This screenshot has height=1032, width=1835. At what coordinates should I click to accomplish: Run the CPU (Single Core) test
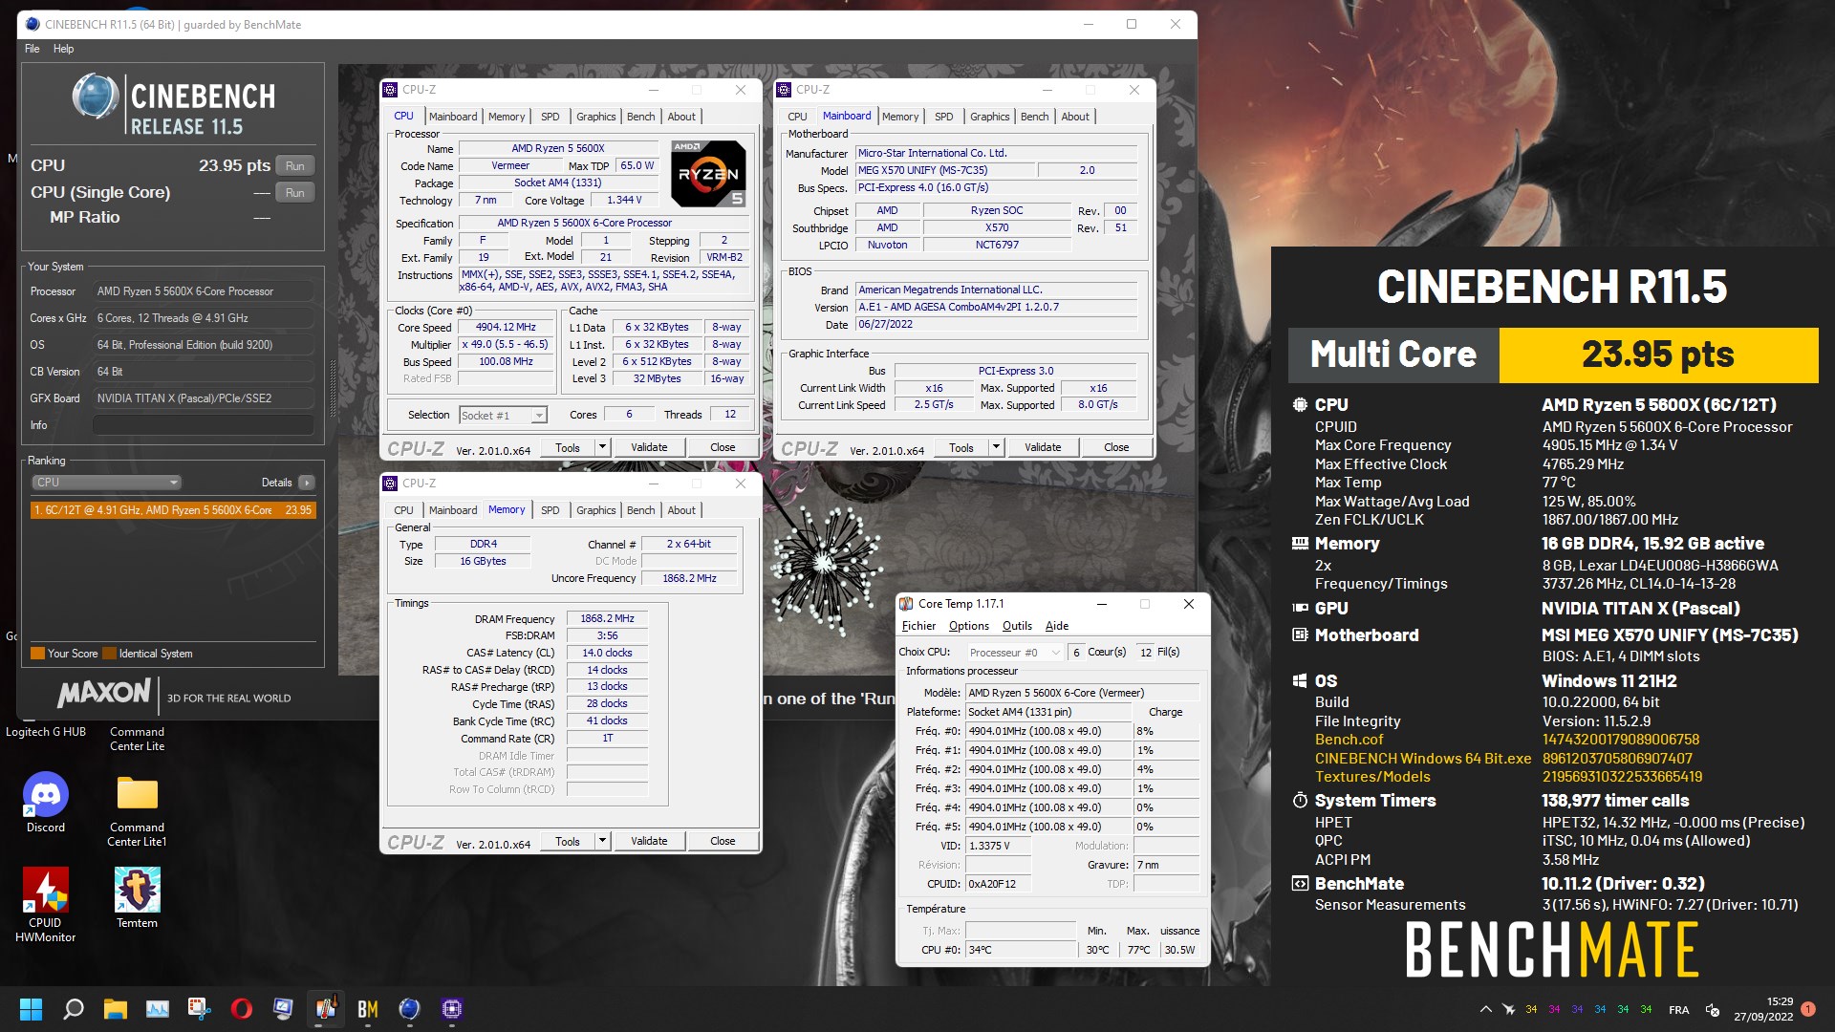pos(295,192)
